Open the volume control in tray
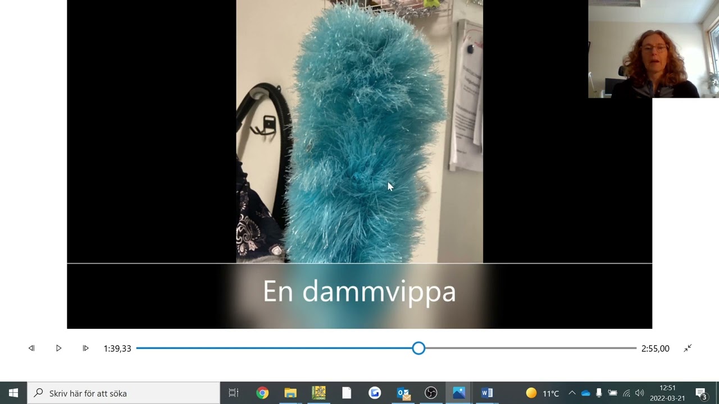Viewport: 719px width, 404px height. [639, 393]
